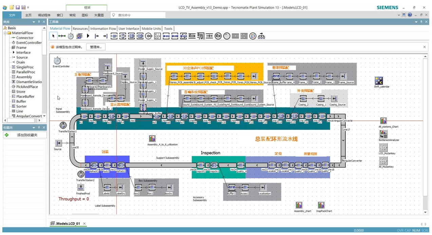
Task: Open the InspPackChart object
Action: [x=321, y=205]
